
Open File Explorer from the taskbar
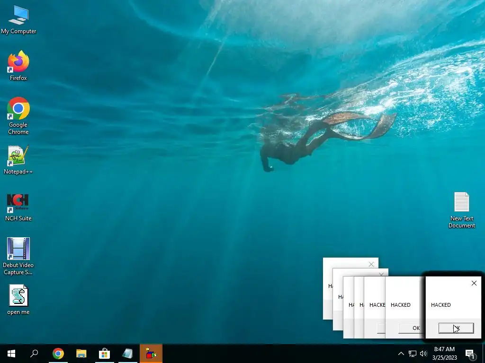pos(81,354)
